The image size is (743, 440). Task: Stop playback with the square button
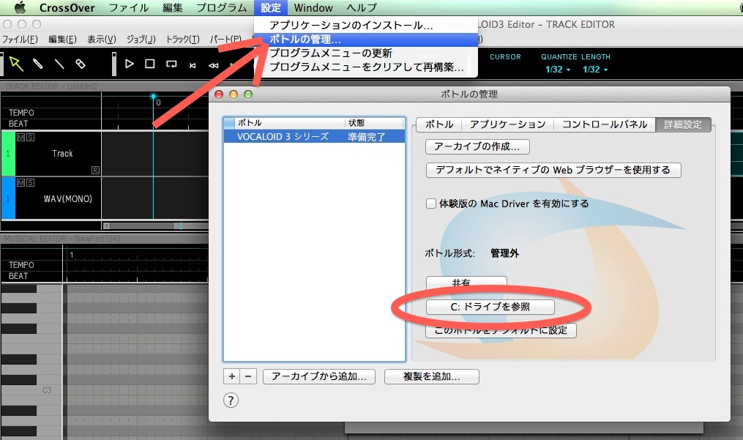point(150,64)
